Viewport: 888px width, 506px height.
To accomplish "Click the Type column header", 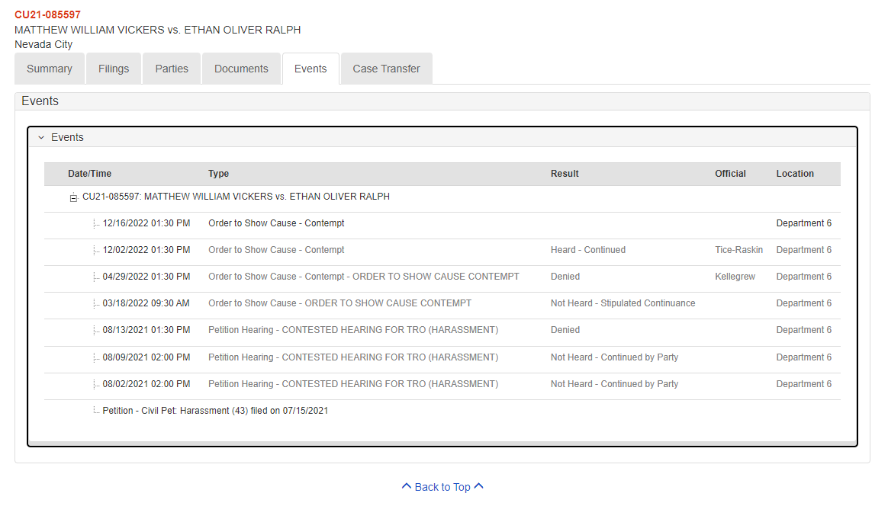I will (219, 174).
